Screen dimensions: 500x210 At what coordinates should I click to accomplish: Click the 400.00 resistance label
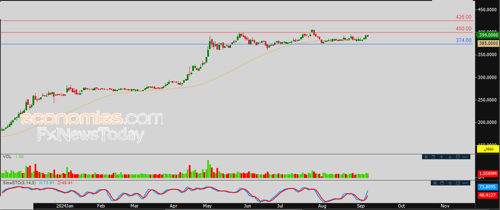coord(463,29)
